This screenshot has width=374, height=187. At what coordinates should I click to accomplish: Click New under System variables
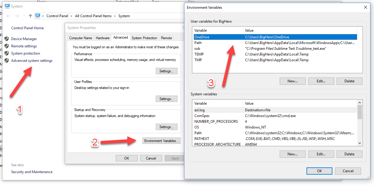coord(292,154)
